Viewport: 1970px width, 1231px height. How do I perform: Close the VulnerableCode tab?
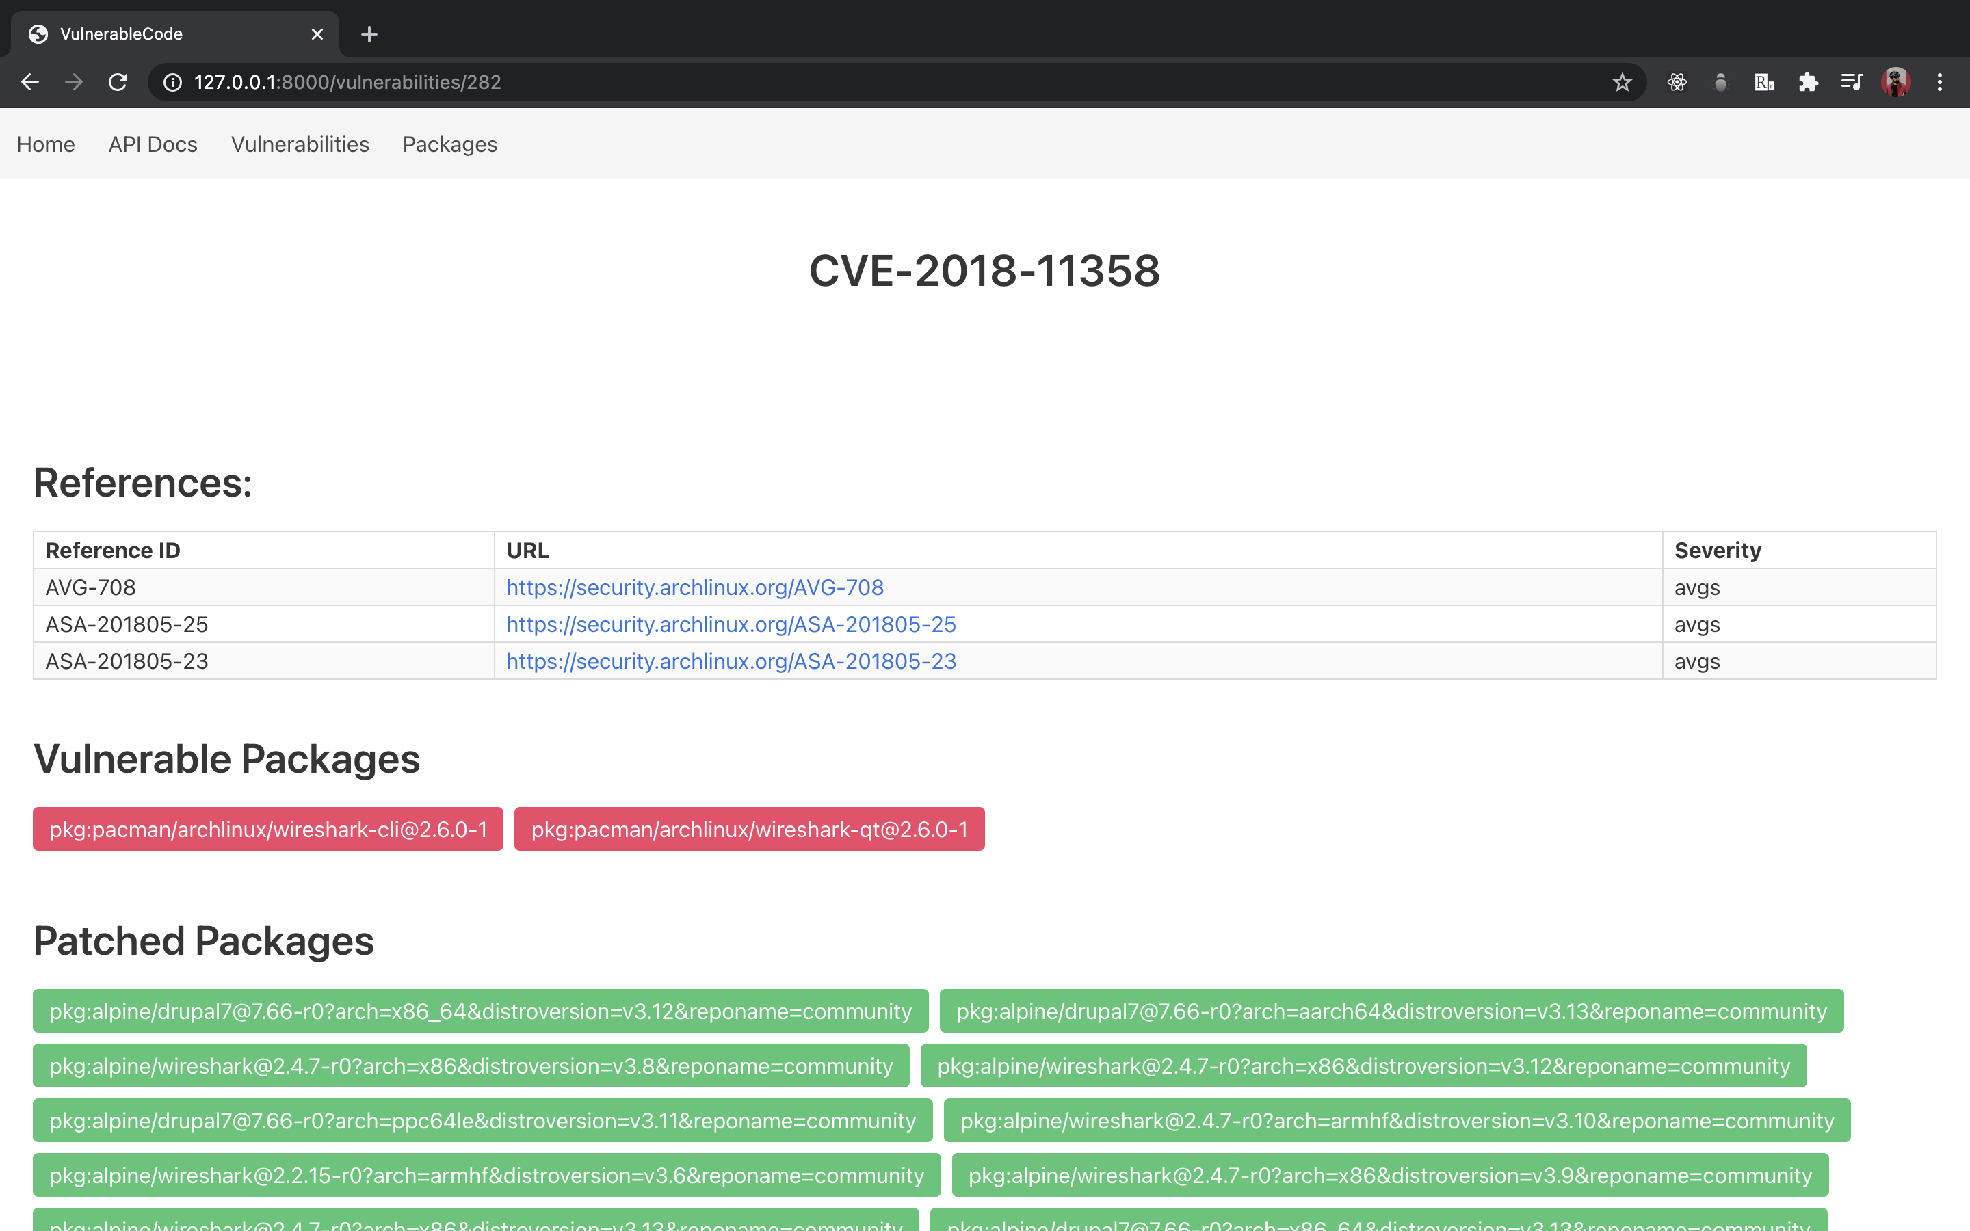click(x=317, y=34)
